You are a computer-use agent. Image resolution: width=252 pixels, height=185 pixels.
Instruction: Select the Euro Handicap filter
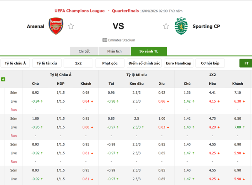coord(178,63)
